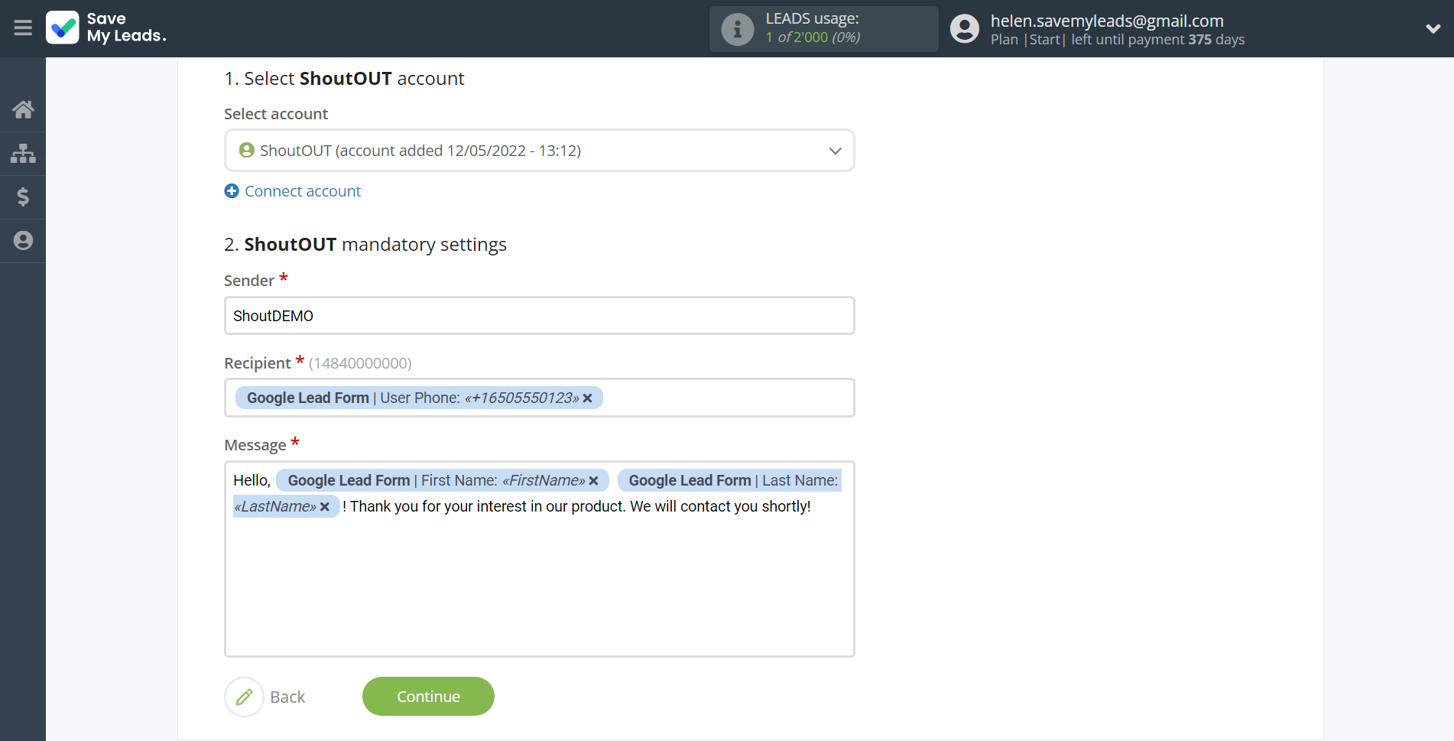This screenshot has height=741, width=1454.
Task: Click the account icon in Select account box
Action: [x=246, y=151]
